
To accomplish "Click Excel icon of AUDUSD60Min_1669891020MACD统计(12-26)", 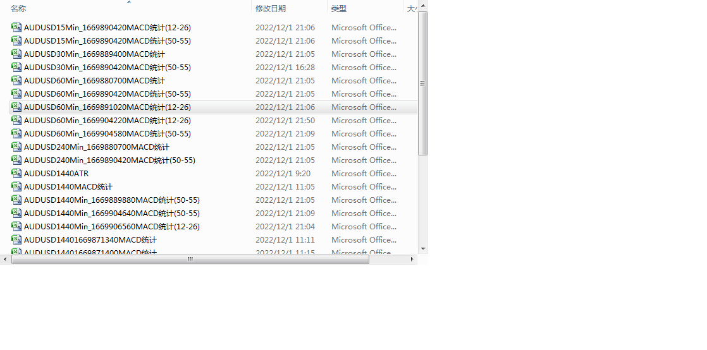I will (16, 107).
